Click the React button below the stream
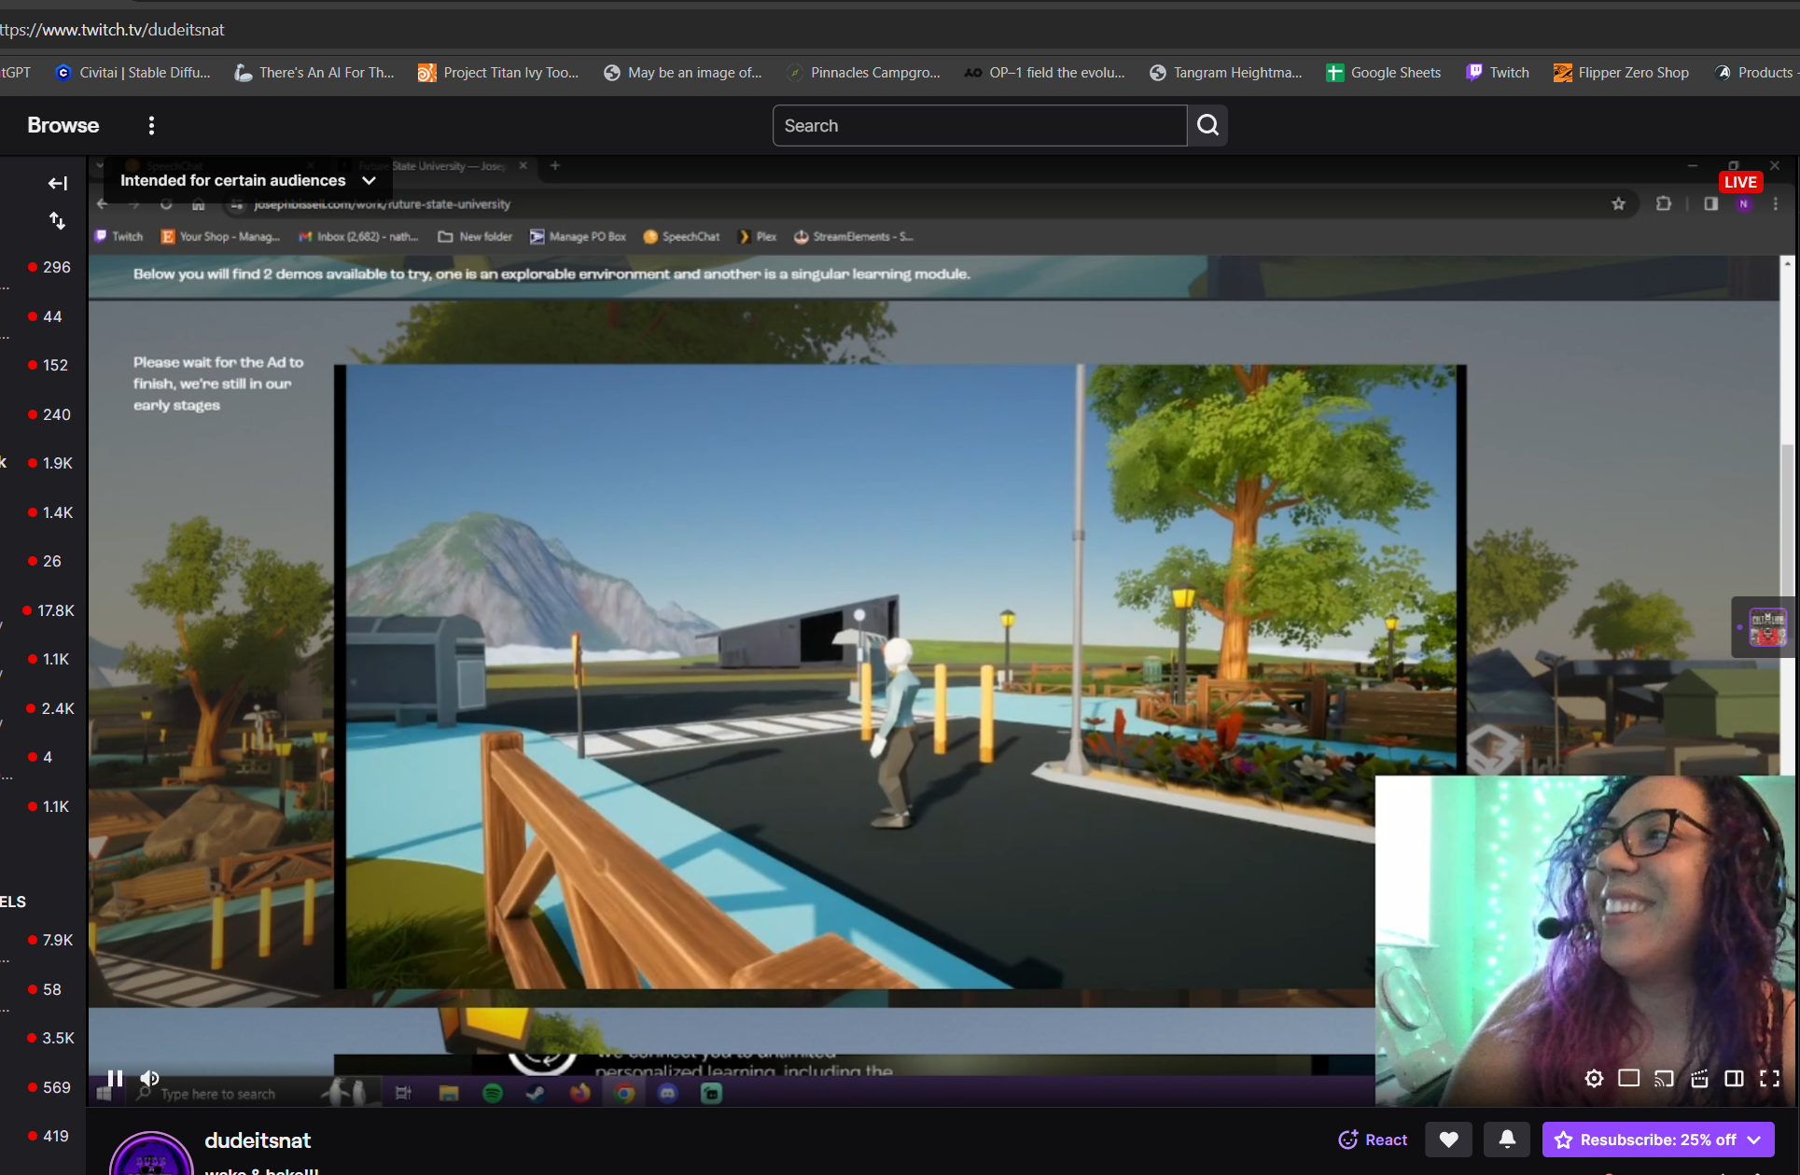Viewport: 1800px width, 1175px height. (x=1373, y=1140)
